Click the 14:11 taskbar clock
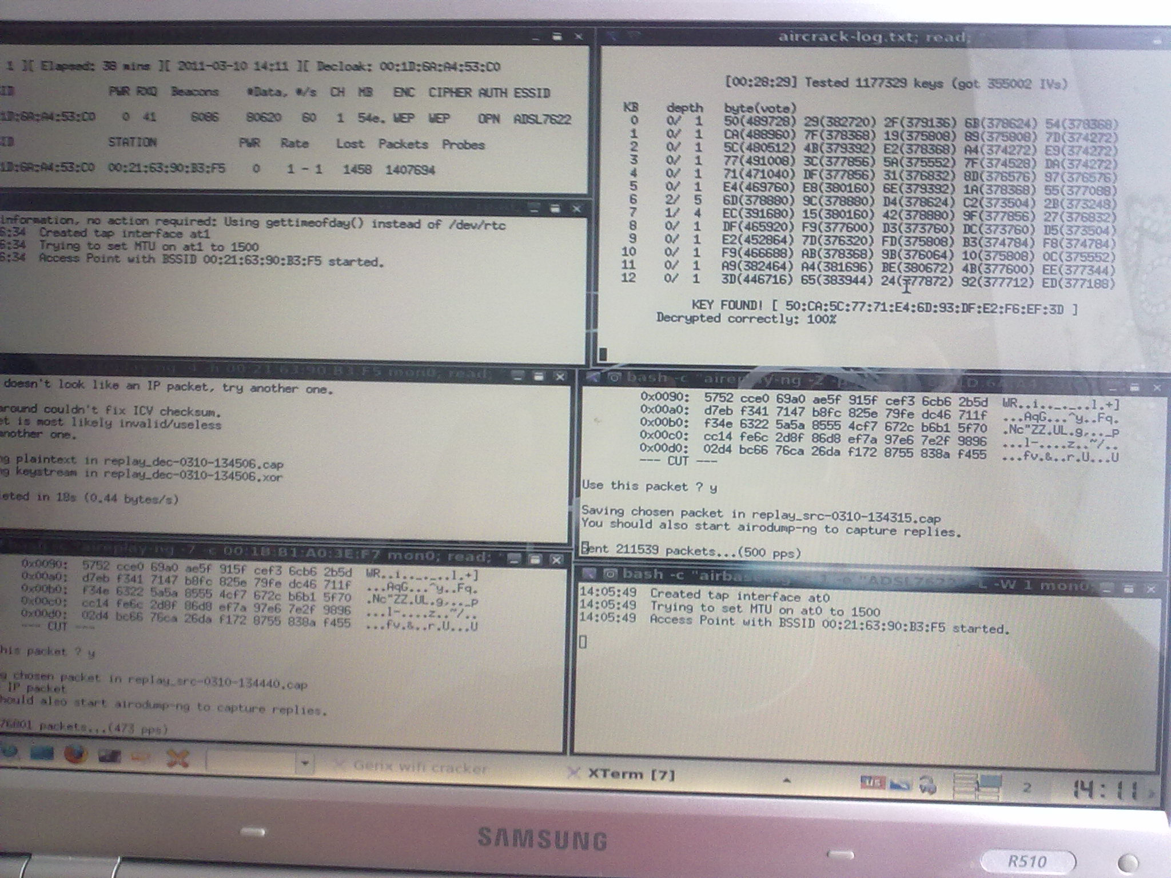This screenshot has height=878, width=1171. coord(1105,790)
